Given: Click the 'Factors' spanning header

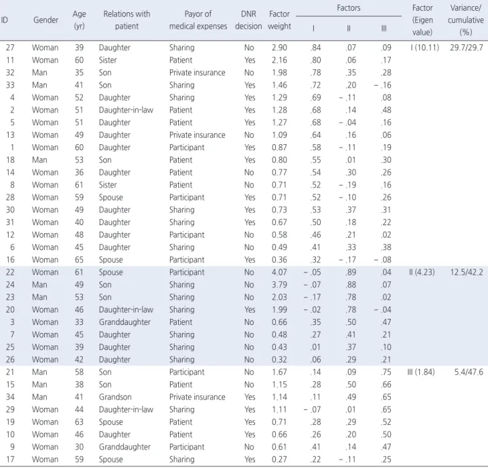Looking at the screenshot, I should click(349, 7).
